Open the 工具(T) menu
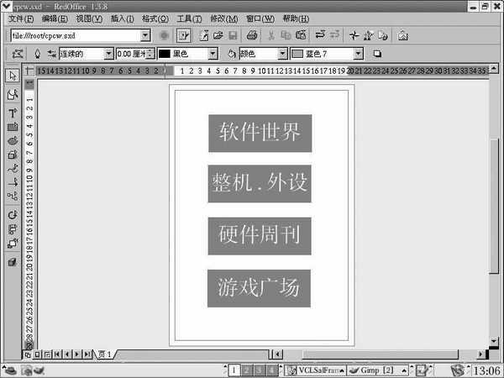504x378 pixels. (x=190, y=18)
